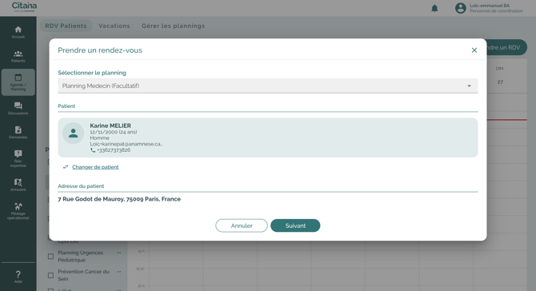
Task: Open the user account avatar icon
Action: pos(461,8)
